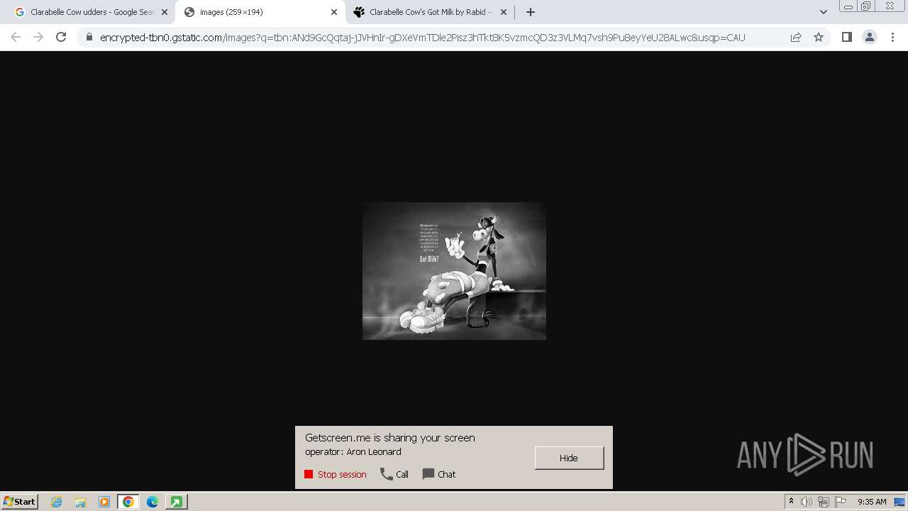Hide the Getscreen.me sharing panel
The height and width of the screenshot is (511, 908).
point(569,458)
